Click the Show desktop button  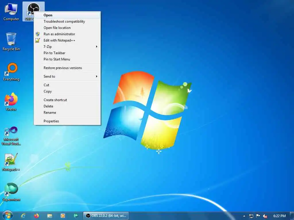292,216
